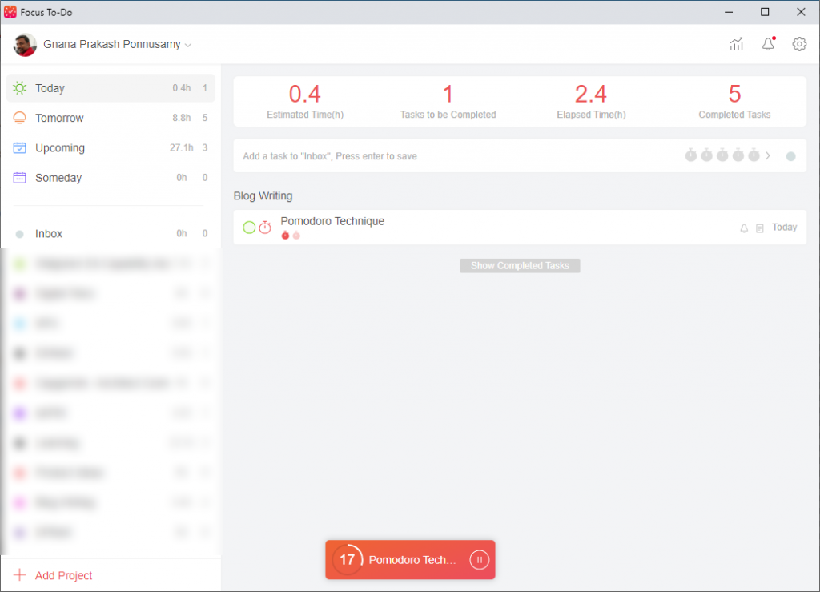Pause the running Pomodoro timer

[x=479, y=560]
